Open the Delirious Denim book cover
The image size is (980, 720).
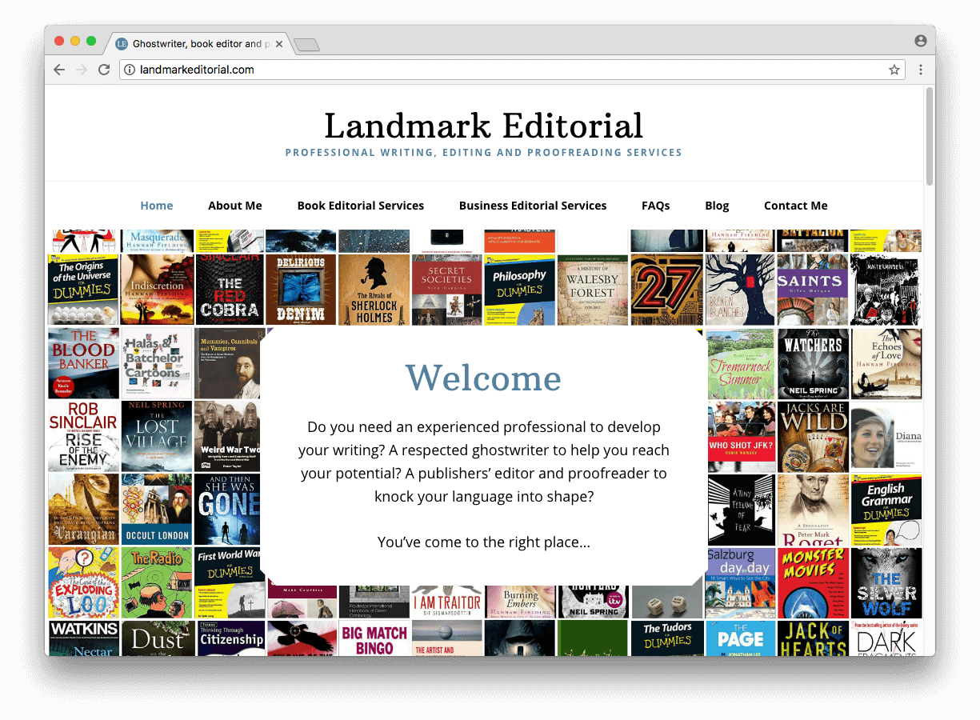pos(301,290)
